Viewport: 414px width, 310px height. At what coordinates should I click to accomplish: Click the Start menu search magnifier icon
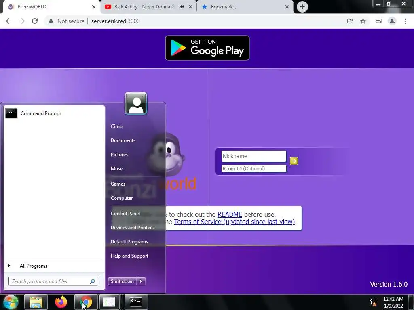pyautogui.click(x=93, y=281)
